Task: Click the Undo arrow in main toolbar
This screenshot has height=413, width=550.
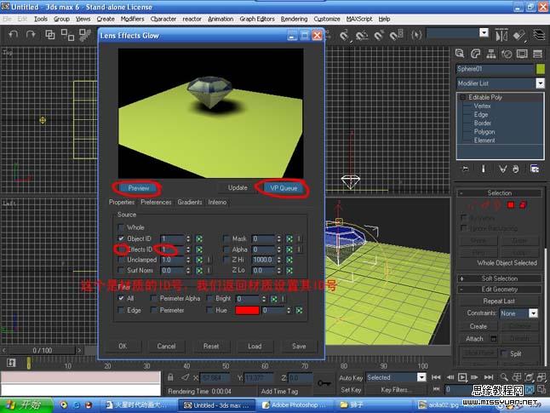Action: pyautogui.click(x=13, y=34)
